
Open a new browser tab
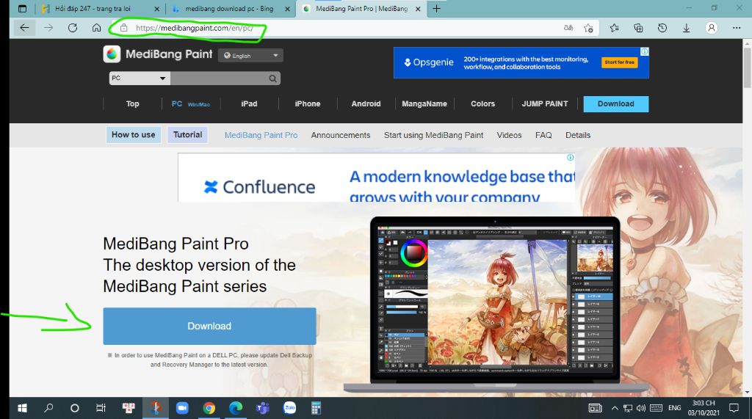[x=436, y=9]
